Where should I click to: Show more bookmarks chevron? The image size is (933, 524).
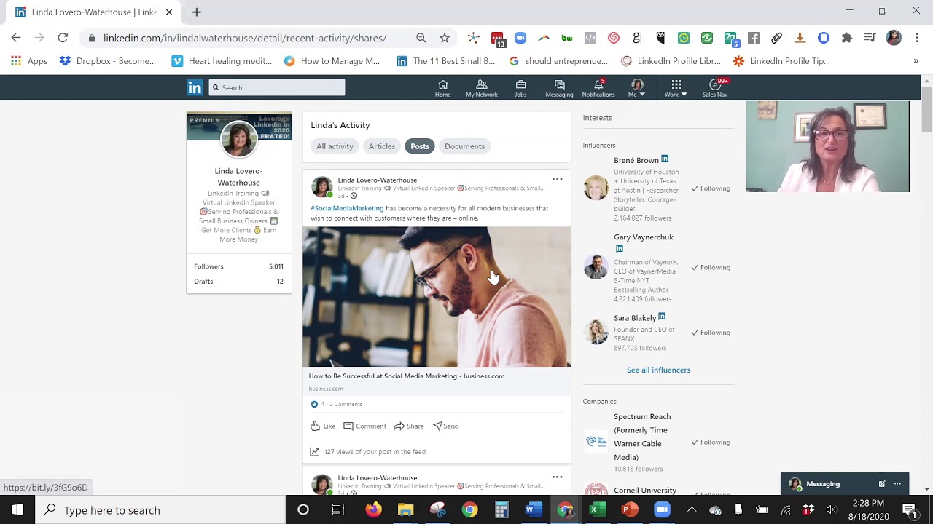[x=916, y=61]
